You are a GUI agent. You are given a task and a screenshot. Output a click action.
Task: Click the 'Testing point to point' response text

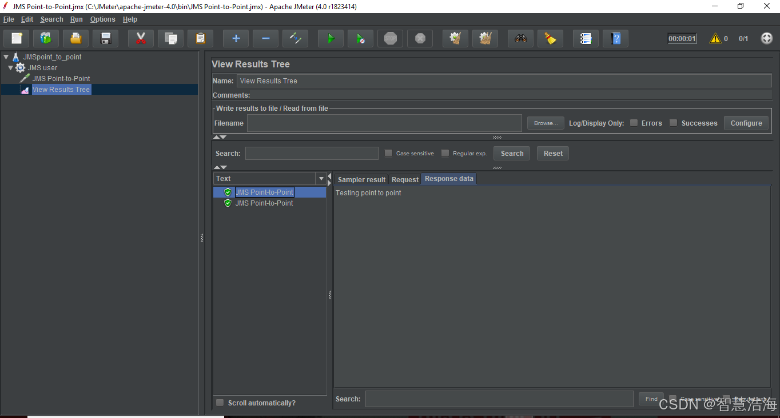tap(368, 193)
